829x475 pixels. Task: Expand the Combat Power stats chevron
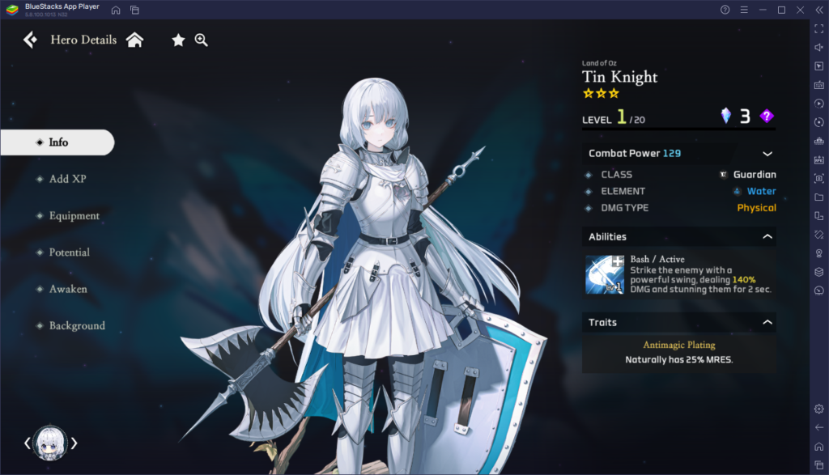click(767, 154)
